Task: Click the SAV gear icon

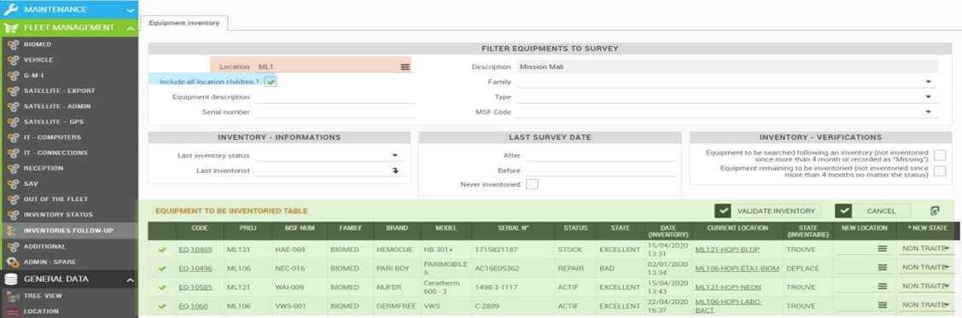Action: pos(12,184)
